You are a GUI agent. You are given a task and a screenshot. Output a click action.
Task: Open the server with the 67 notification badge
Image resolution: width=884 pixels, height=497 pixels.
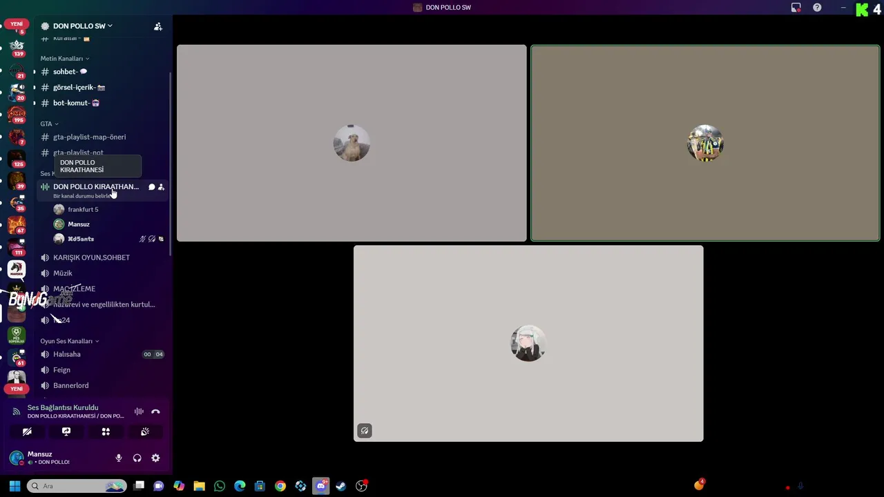click(x=17, y=225)
